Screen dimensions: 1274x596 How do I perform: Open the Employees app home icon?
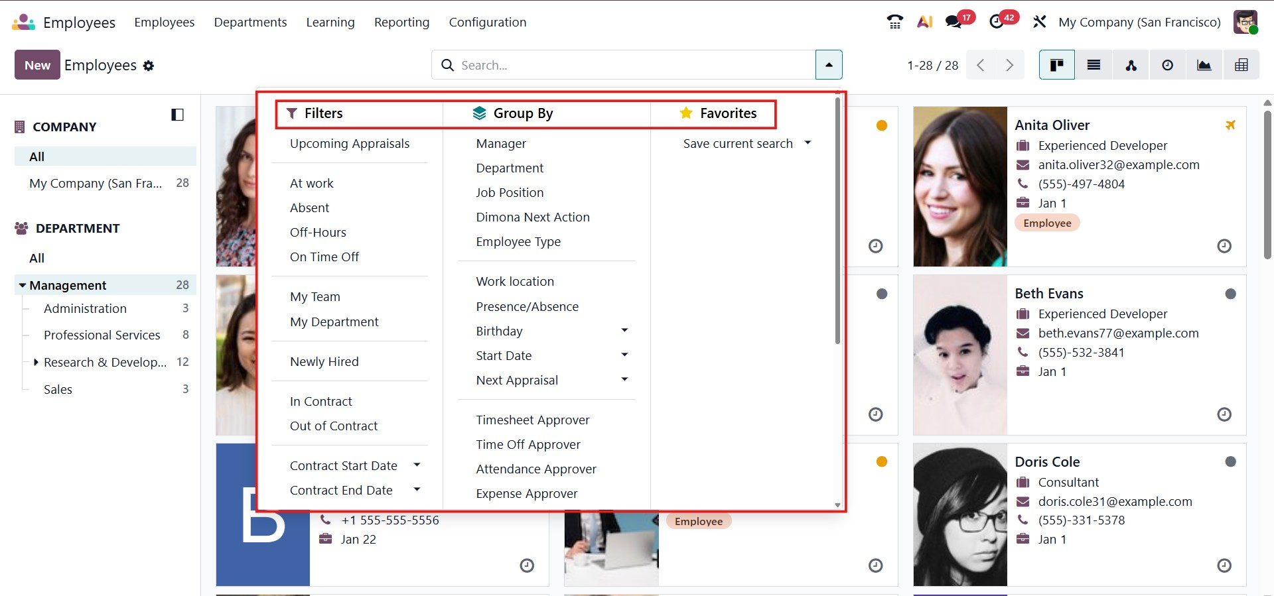(23, 22)
